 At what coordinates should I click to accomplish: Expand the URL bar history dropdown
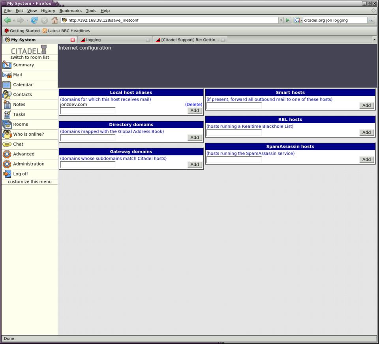click(x=281, y=20)
